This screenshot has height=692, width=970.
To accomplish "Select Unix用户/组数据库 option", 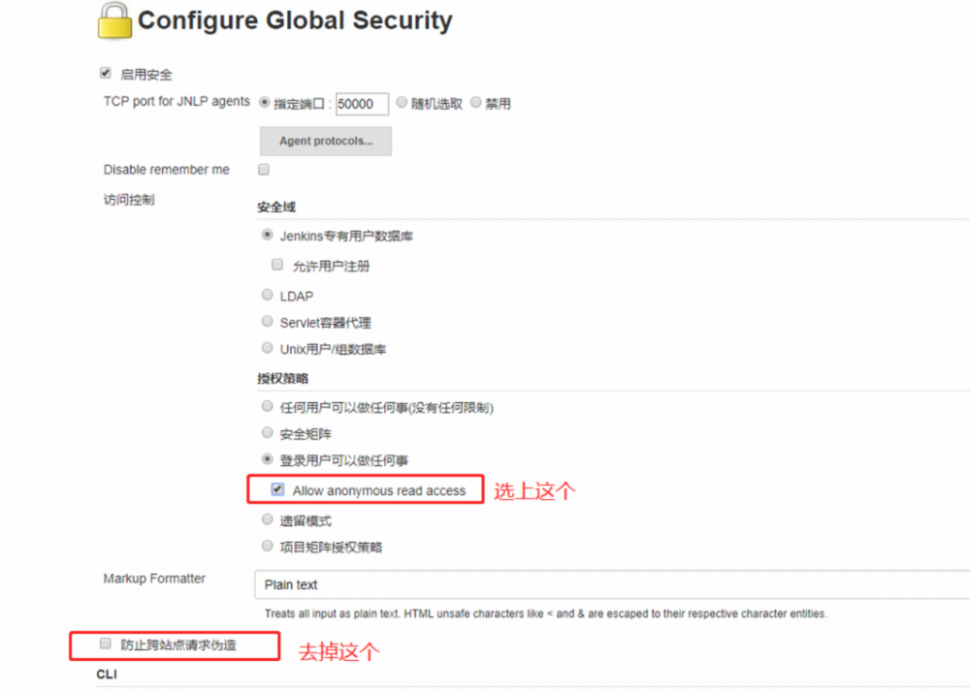I will tap(268, 348).
